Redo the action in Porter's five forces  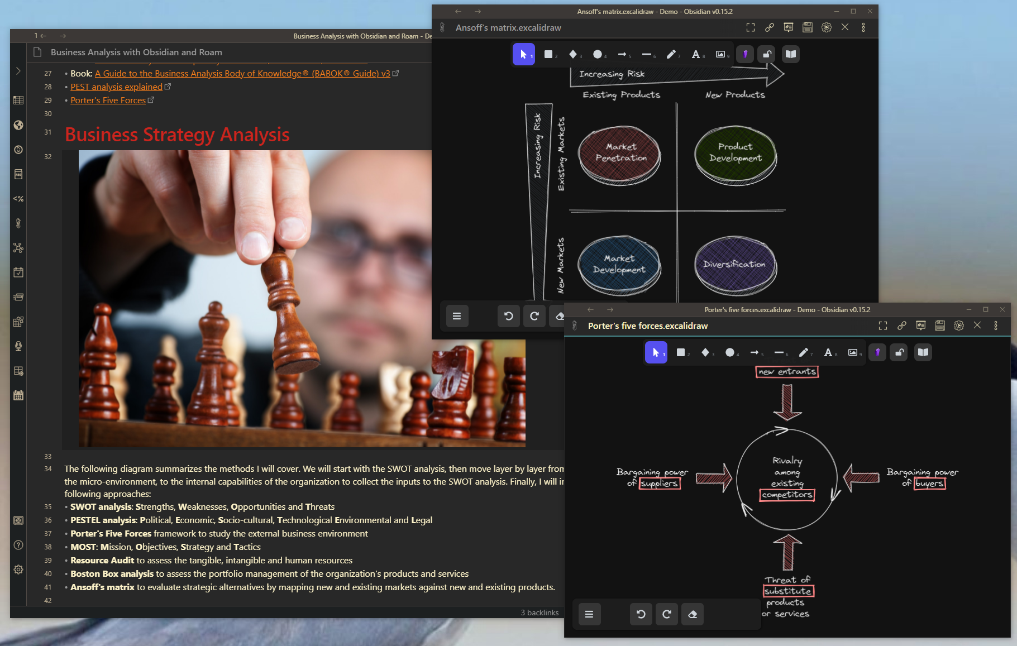click(667, 614)
